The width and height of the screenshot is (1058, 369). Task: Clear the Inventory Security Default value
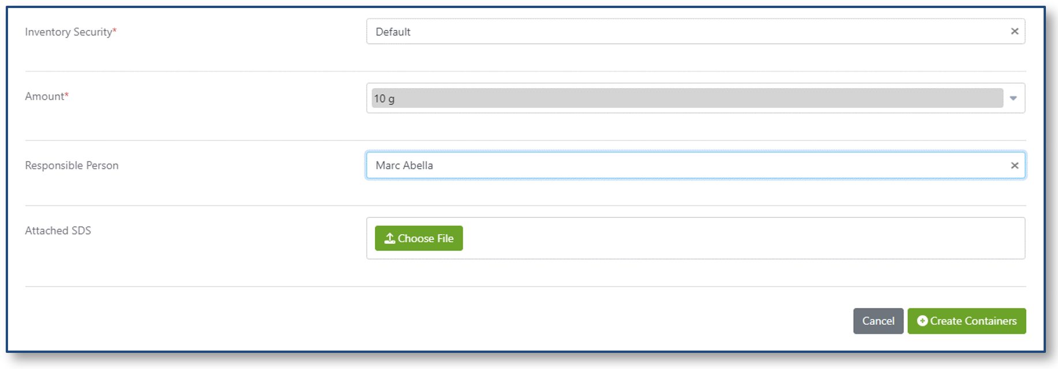[1014, 31]
